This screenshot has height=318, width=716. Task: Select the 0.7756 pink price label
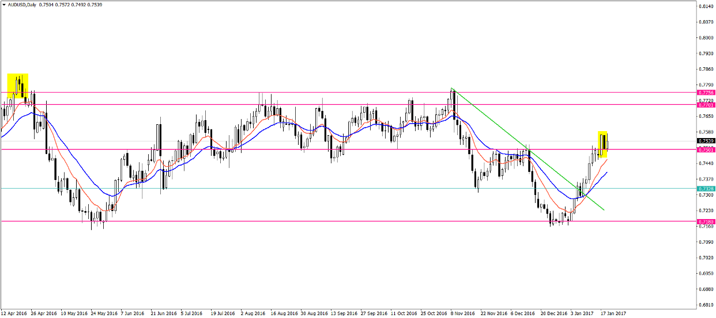pyautogui.click(x=706, y=93)
